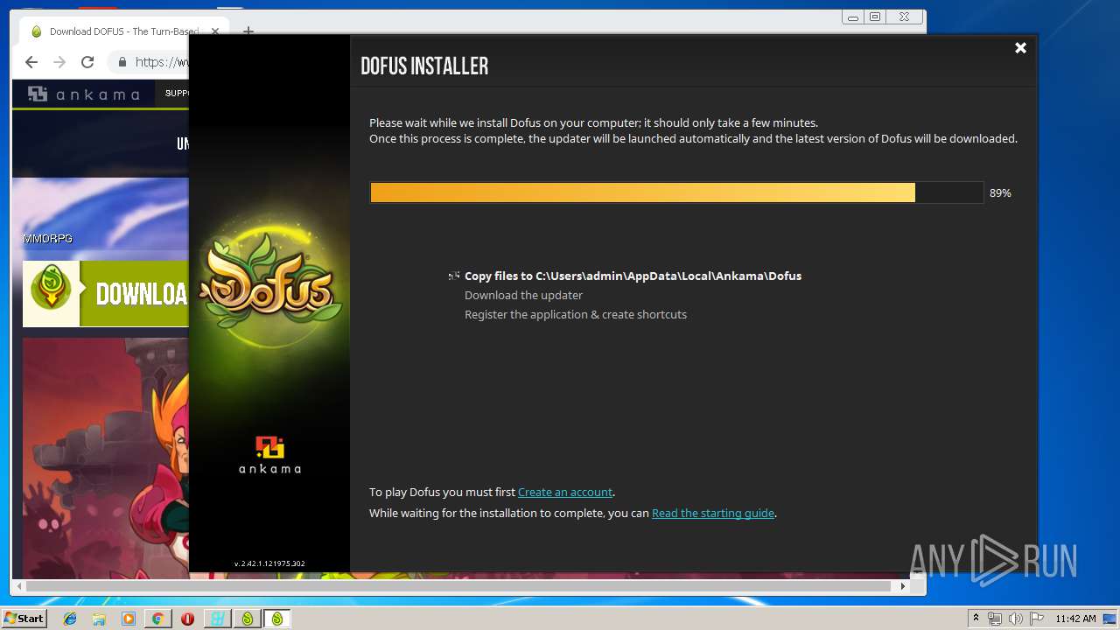Click the installation progress bar
Viewport: 1120px width, 630px height.
[x=676, y=192]
